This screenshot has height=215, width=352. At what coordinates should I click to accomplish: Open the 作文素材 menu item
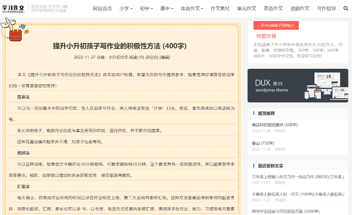click(x=220, y=9)
